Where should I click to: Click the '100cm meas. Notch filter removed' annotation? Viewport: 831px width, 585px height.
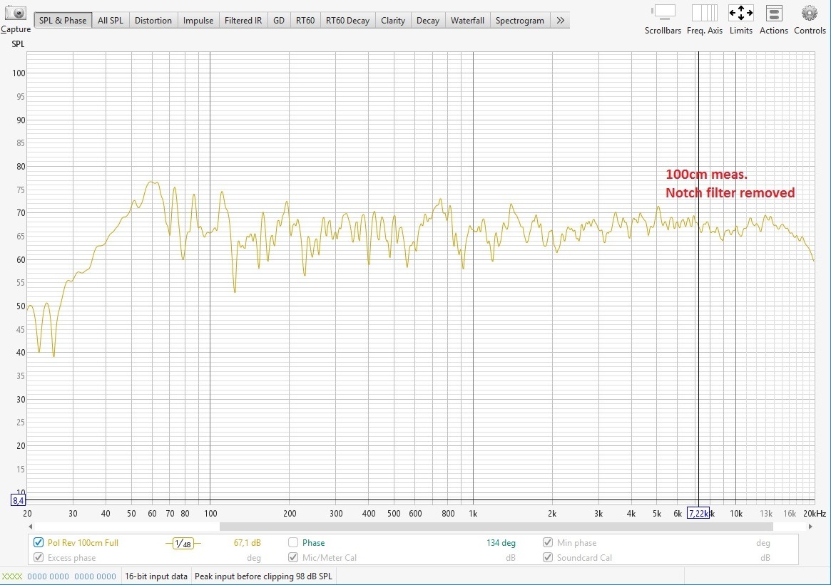pyautogui.click(x=730, y=183)
